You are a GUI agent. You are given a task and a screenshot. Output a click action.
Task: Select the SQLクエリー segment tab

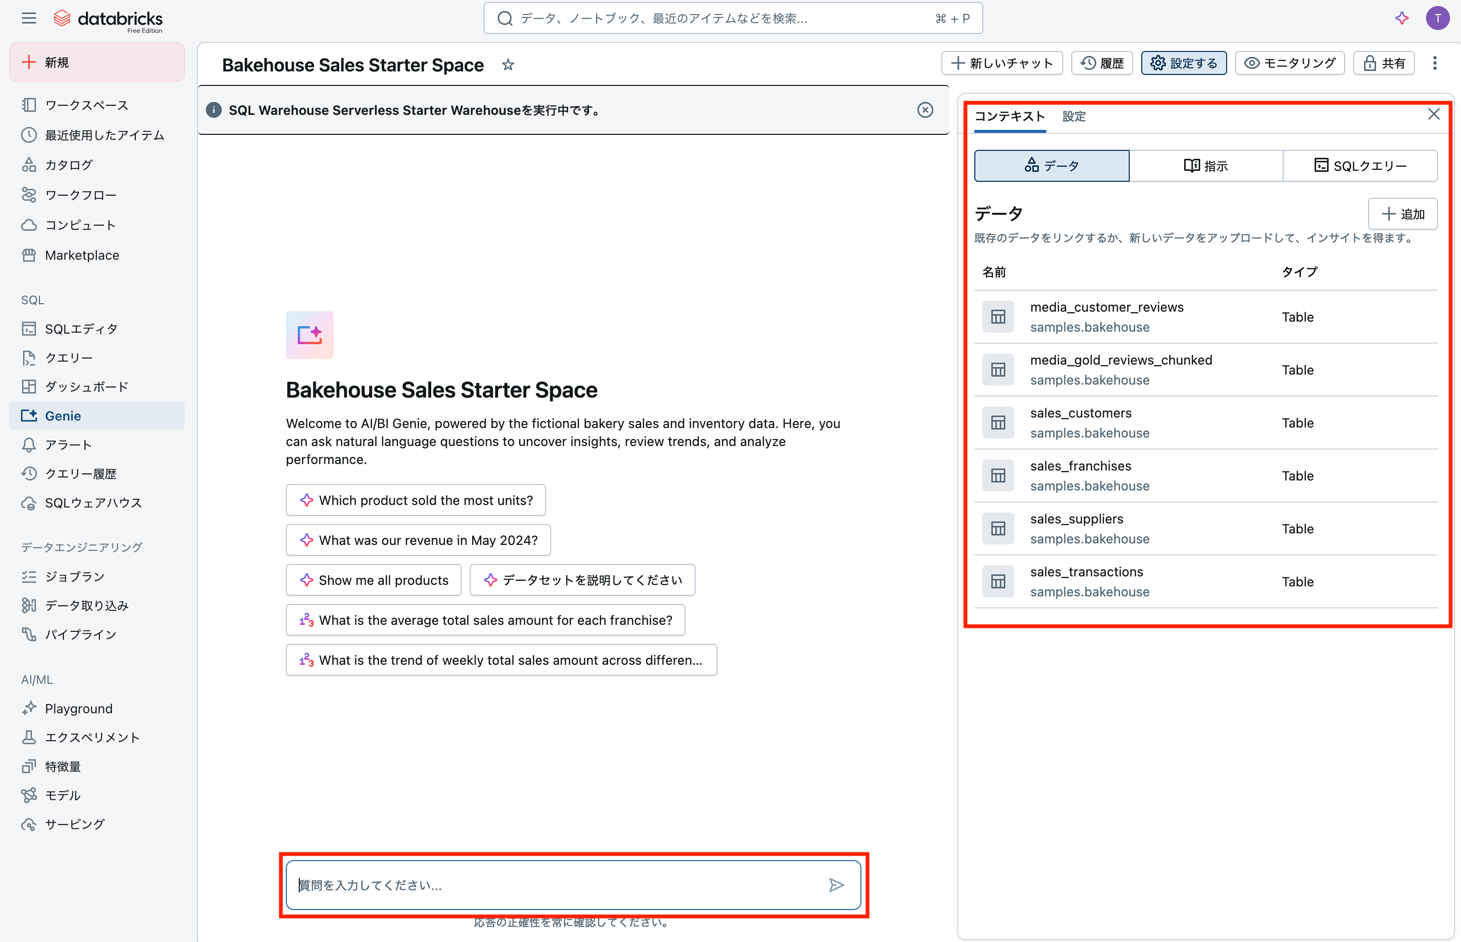tap(1360, 166)
